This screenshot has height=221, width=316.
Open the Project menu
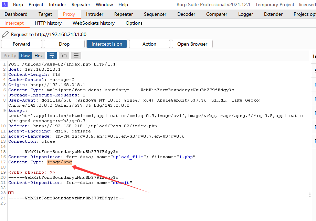coord(36,4)
